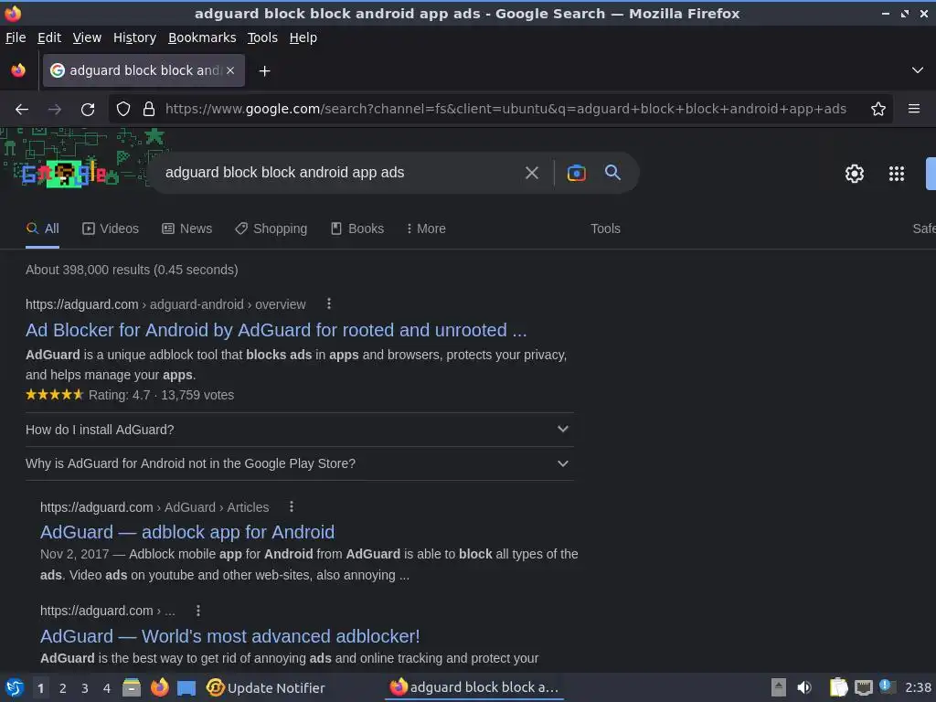Viewport: 936px width, 702px height.
Task: Switch to Books results tab
Action: coord(357,229)
